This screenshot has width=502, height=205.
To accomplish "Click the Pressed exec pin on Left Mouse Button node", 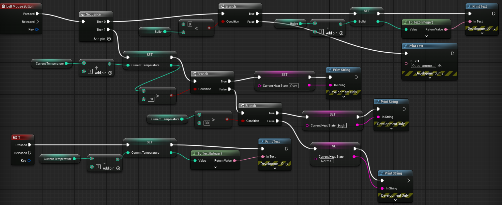I will coord(37,14).
